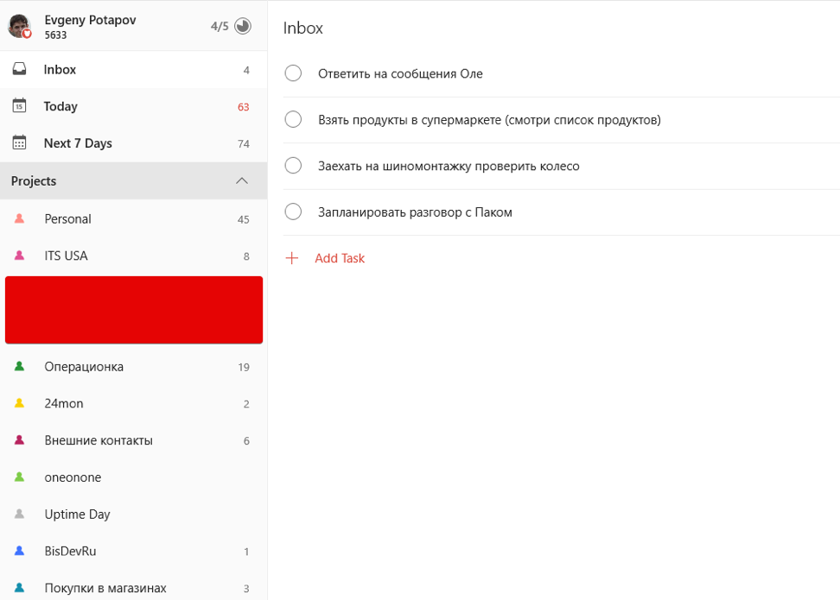The width and height of the screenshot is (840, 600).
Task: Open the Inbox view in sidebar
Action: coord(133,70)
